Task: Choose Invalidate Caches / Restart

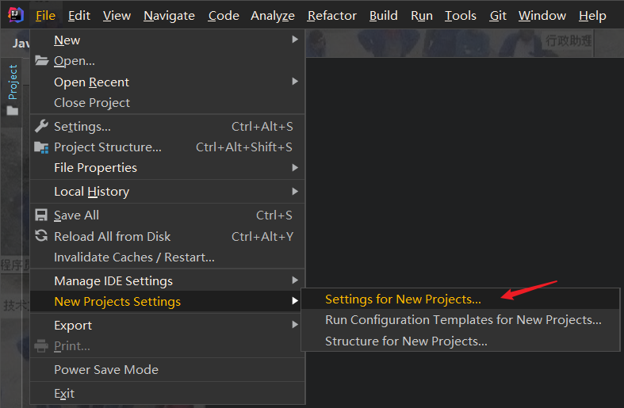Action: [134, 257]
